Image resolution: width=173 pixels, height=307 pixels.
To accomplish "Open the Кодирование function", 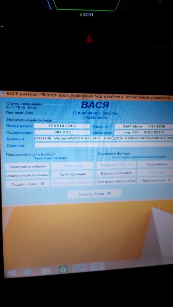I will point(157,164).
